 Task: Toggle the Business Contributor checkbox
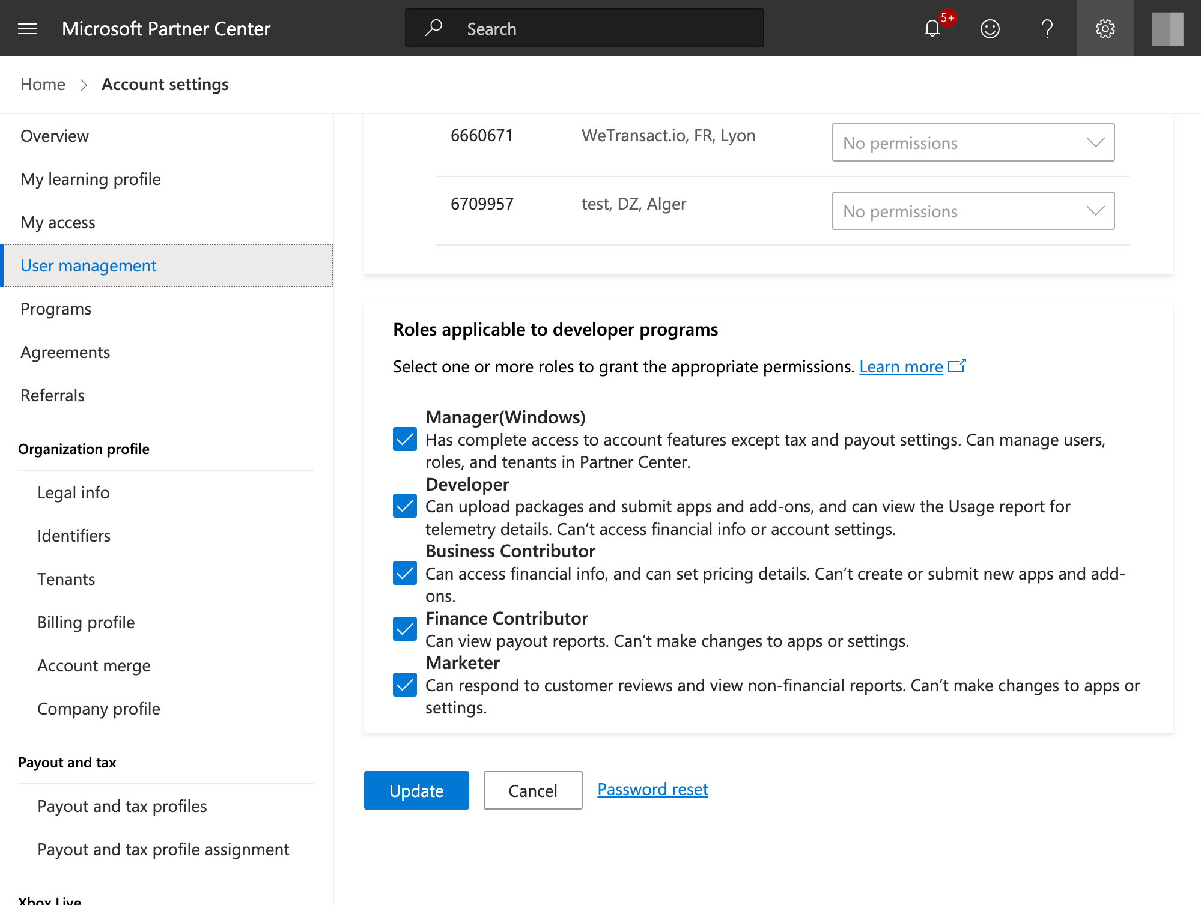[405, 573]
